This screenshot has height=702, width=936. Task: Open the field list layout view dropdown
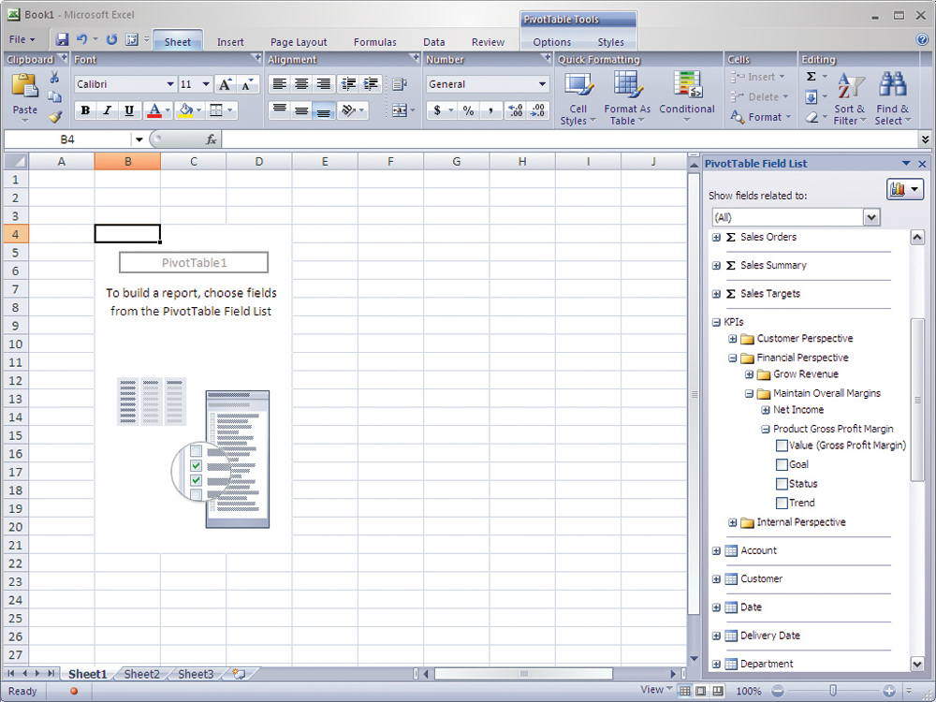click(x=905, y=190)
